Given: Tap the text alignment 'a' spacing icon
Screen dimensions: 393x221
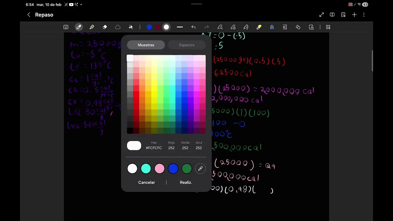Looking at the screenshot, I should point(285,27).
